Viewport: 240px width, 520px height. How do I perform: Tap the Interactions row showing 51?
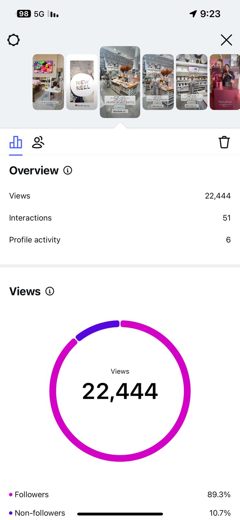click(x=120, y=218)
